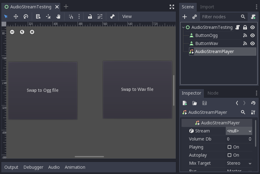Screen dimensions: 260x174
Task: Adjust Volume Db with stepper arrows
Action: click(x=250, y=139)
